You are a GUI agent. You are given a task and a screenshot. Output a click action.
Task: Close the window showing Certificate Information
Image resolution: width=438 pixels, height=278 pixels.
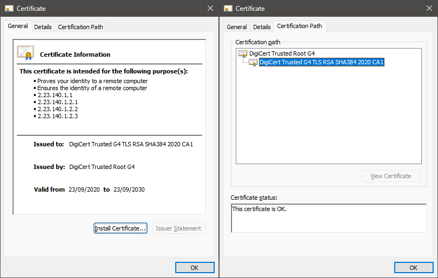tap(210, 8)
